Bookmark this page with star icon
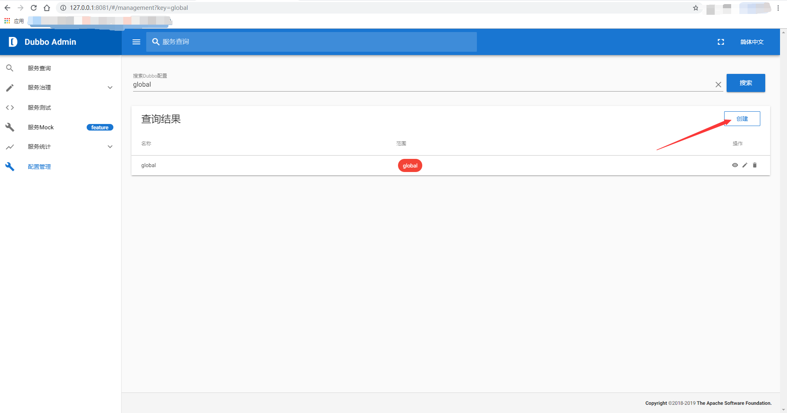787x413 pixels. [695, 8]
